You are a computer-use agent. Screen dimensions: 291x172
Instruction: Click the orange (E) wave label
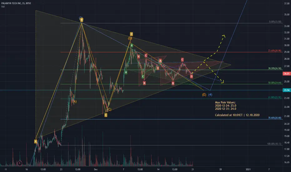click(x=204, y=95)
